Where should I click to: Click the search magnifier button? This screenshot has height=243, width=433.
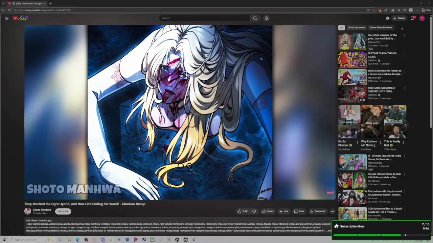coord(255,18)
